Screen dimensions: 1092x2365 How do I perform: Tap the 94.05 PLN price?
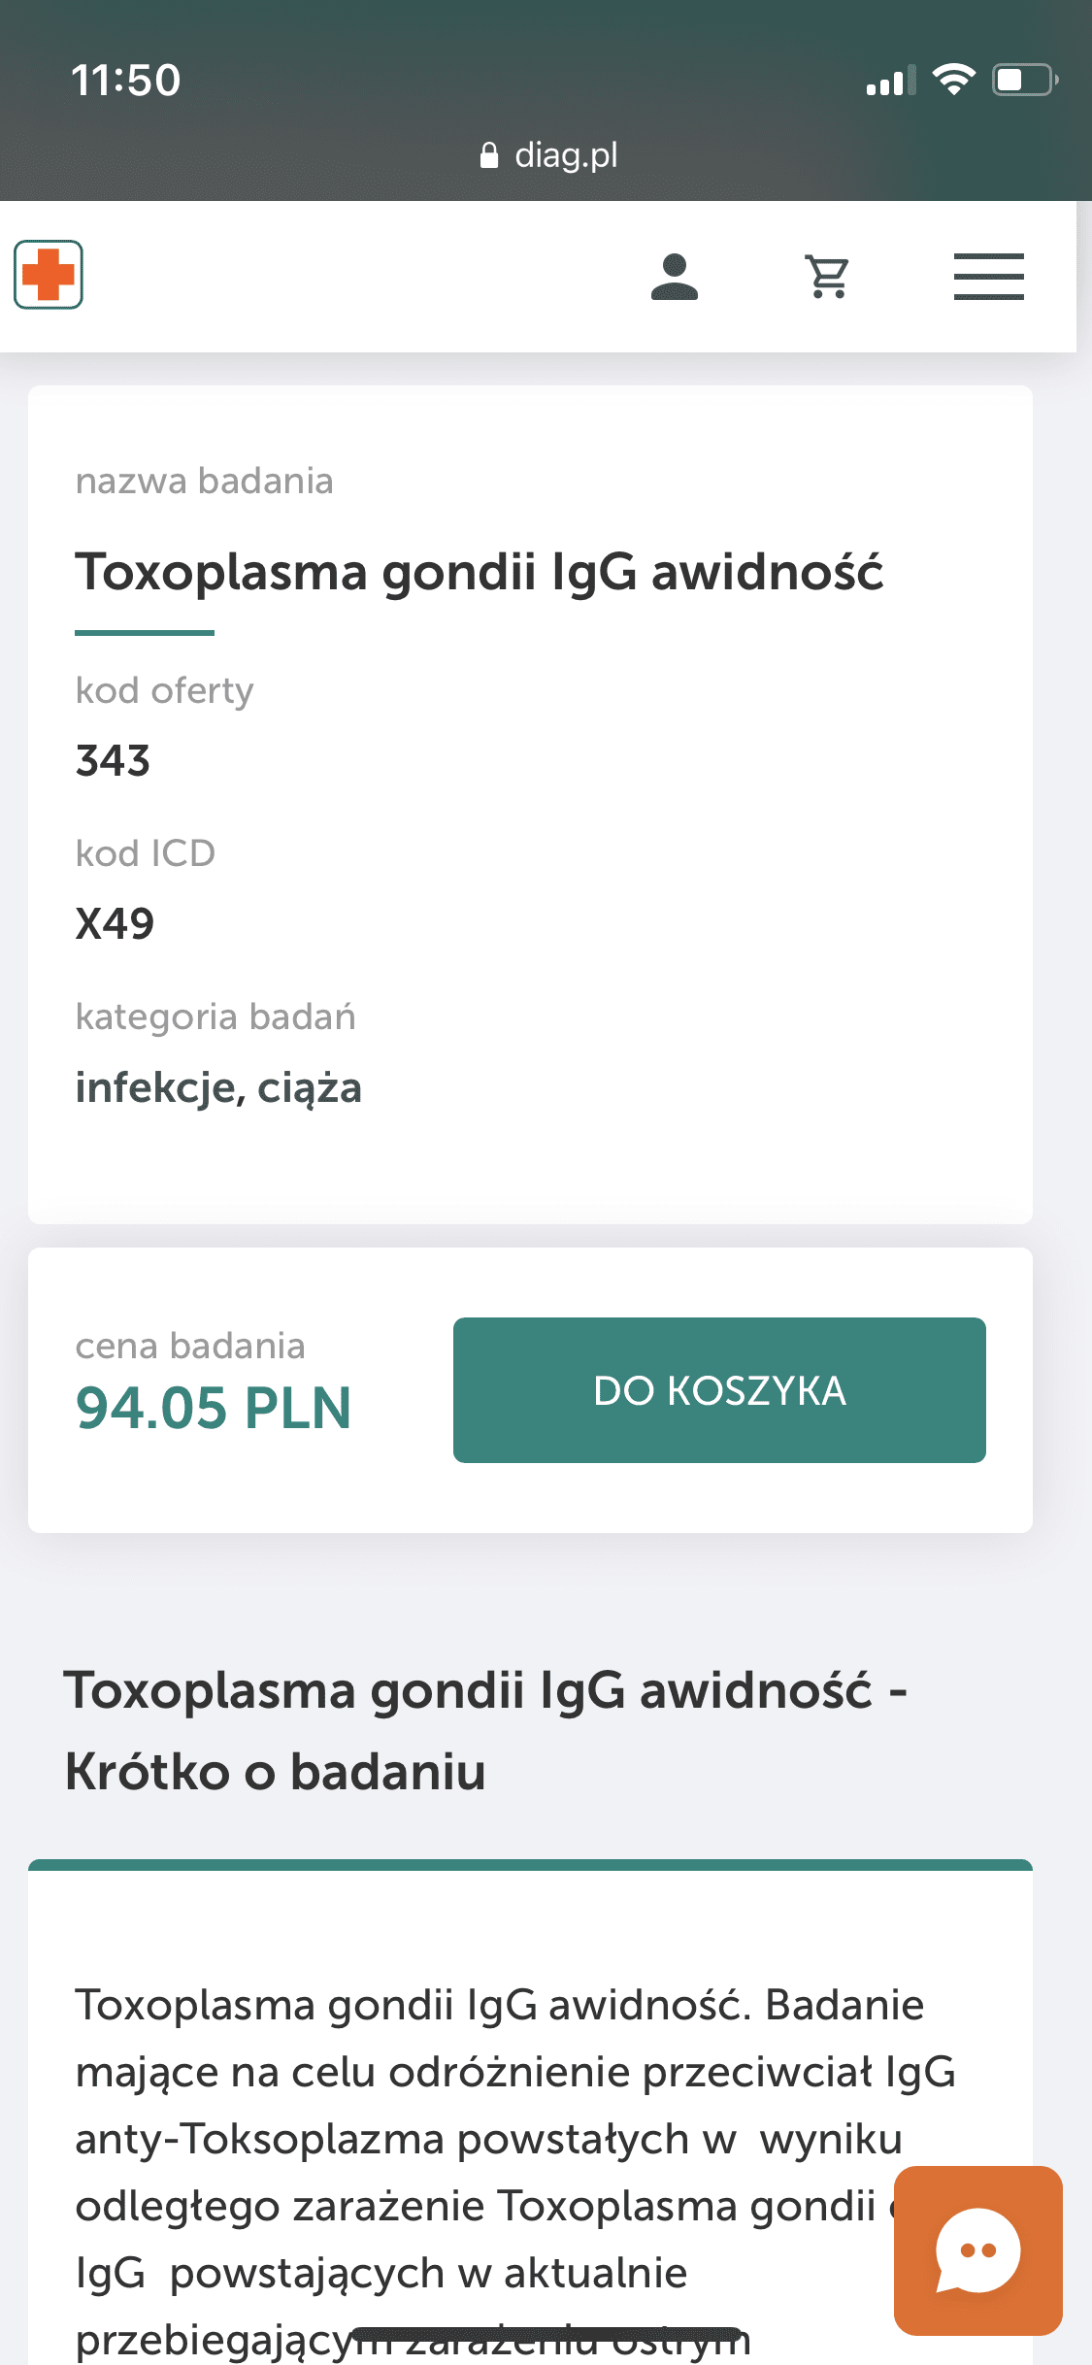[214, 1408]
